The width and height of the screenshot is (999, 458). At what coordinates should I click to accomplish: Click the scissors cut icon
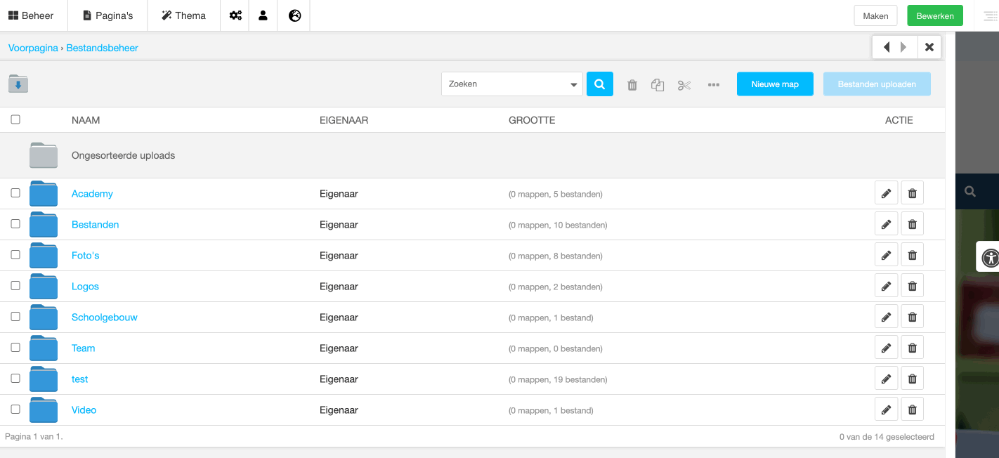[x=684, y=85]
